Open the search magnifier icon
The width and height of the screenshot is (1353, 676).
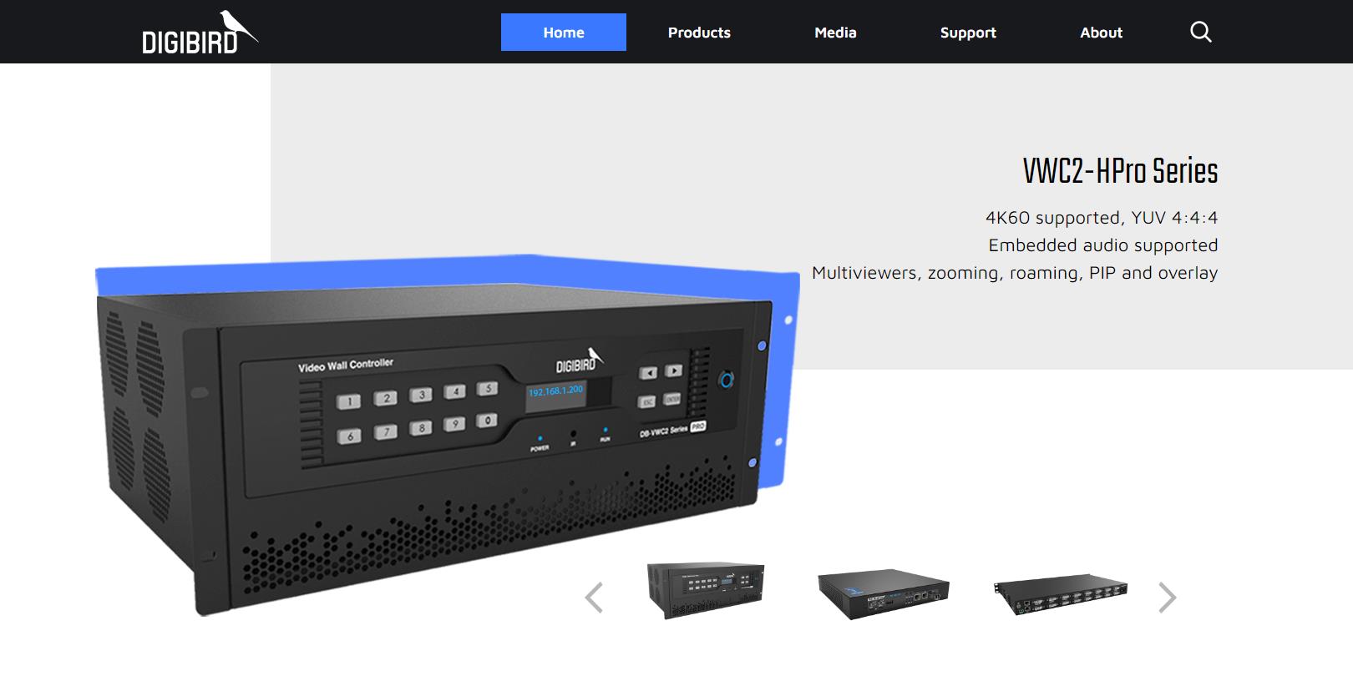[1200, 33]
